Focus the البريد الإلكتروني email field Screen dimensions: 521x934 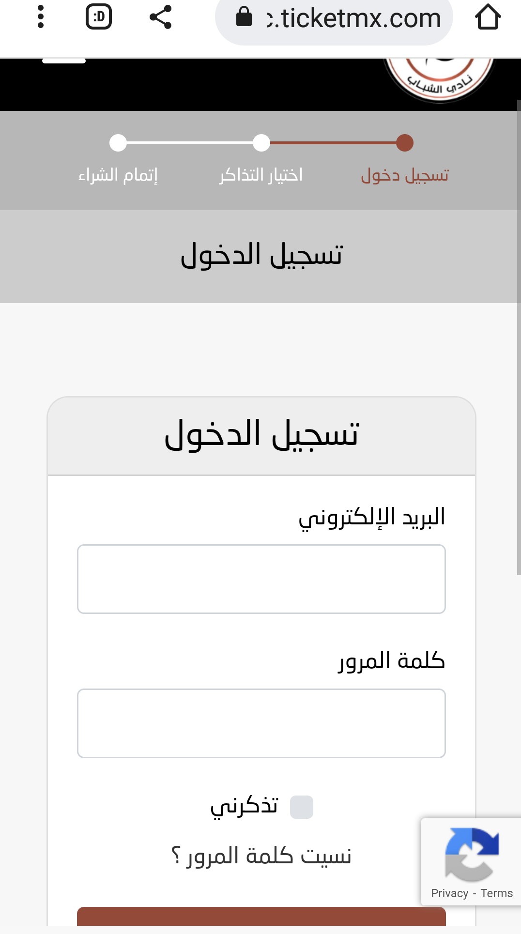[x=261, y=579]
